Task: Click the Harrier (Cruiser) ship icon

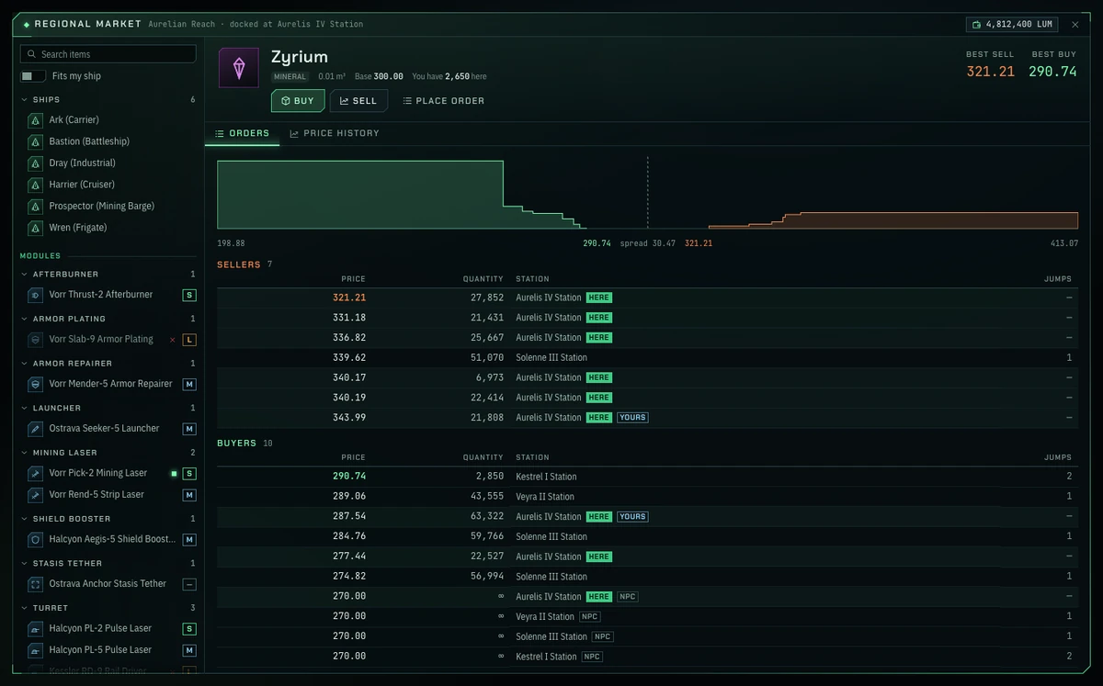Action: tap(35, 185)
